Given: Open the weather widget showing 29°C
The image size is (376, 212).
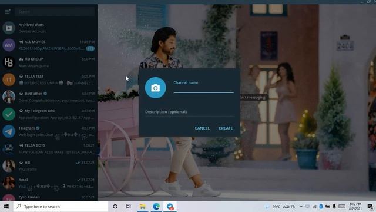Looking at the screenshot, I should [x=280, y=207].
